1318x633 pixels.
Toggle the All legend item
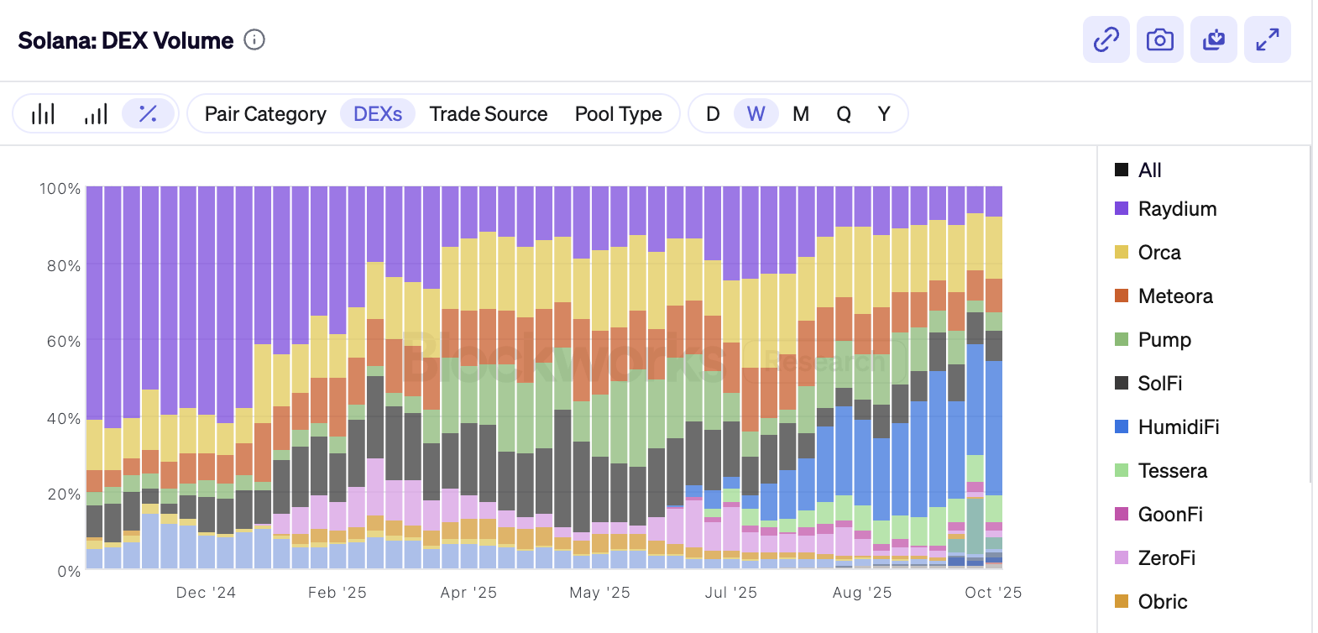[x=1148, y=170]
